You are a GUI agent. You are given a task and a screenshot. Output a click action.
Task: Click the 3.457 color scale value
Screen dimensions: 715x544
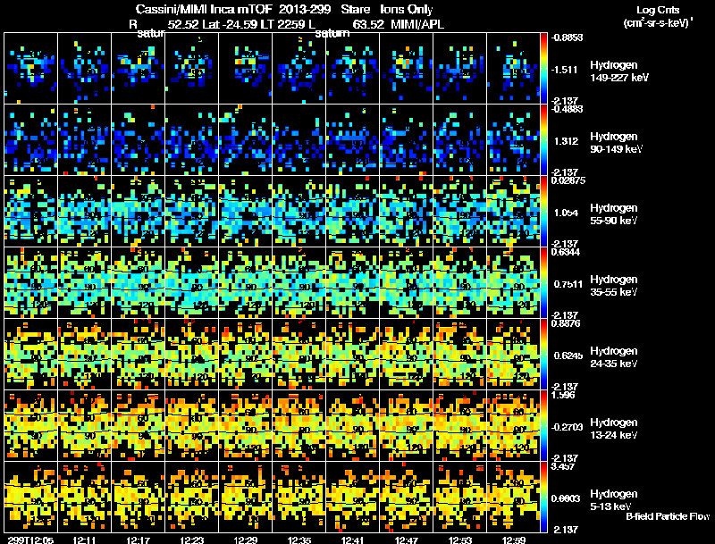pos(562,466)
